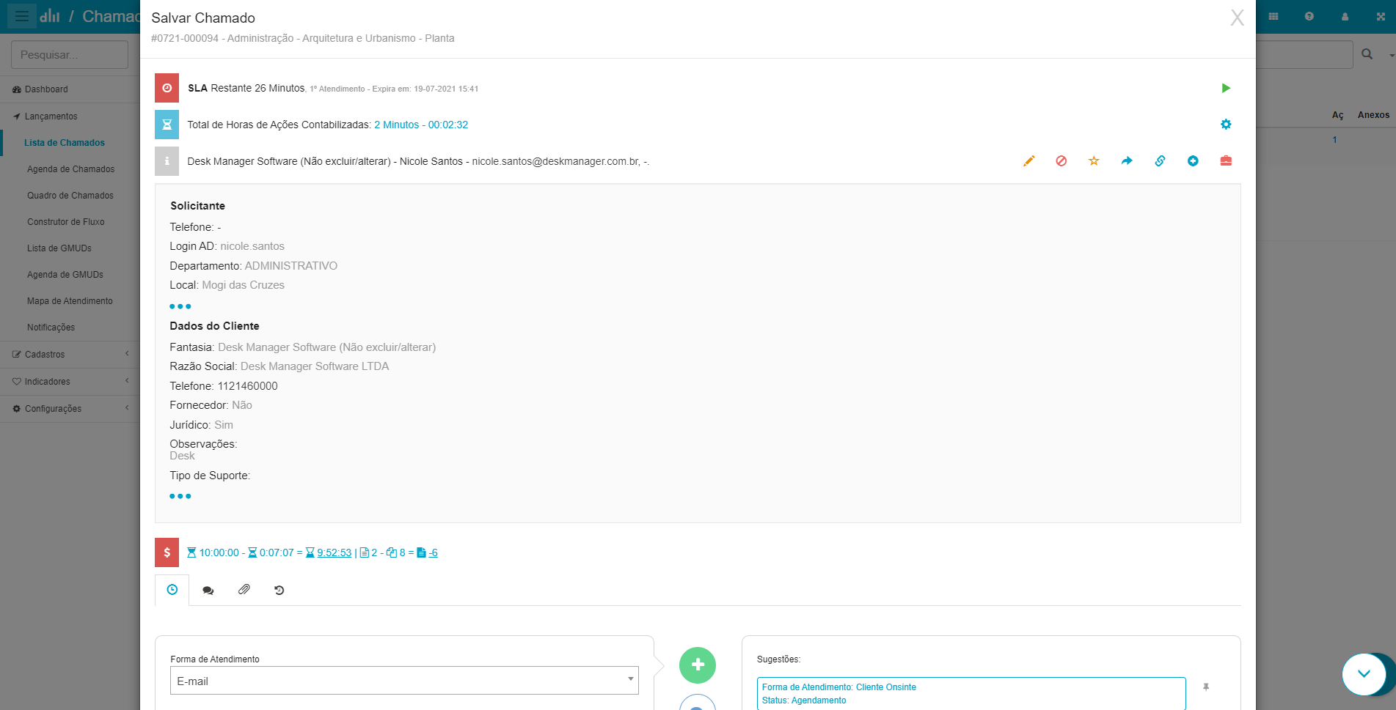Screen dimensions: 1396x710
Task: Mark ticket as favorite with star icon
Action: click(x=1094, y=161)
